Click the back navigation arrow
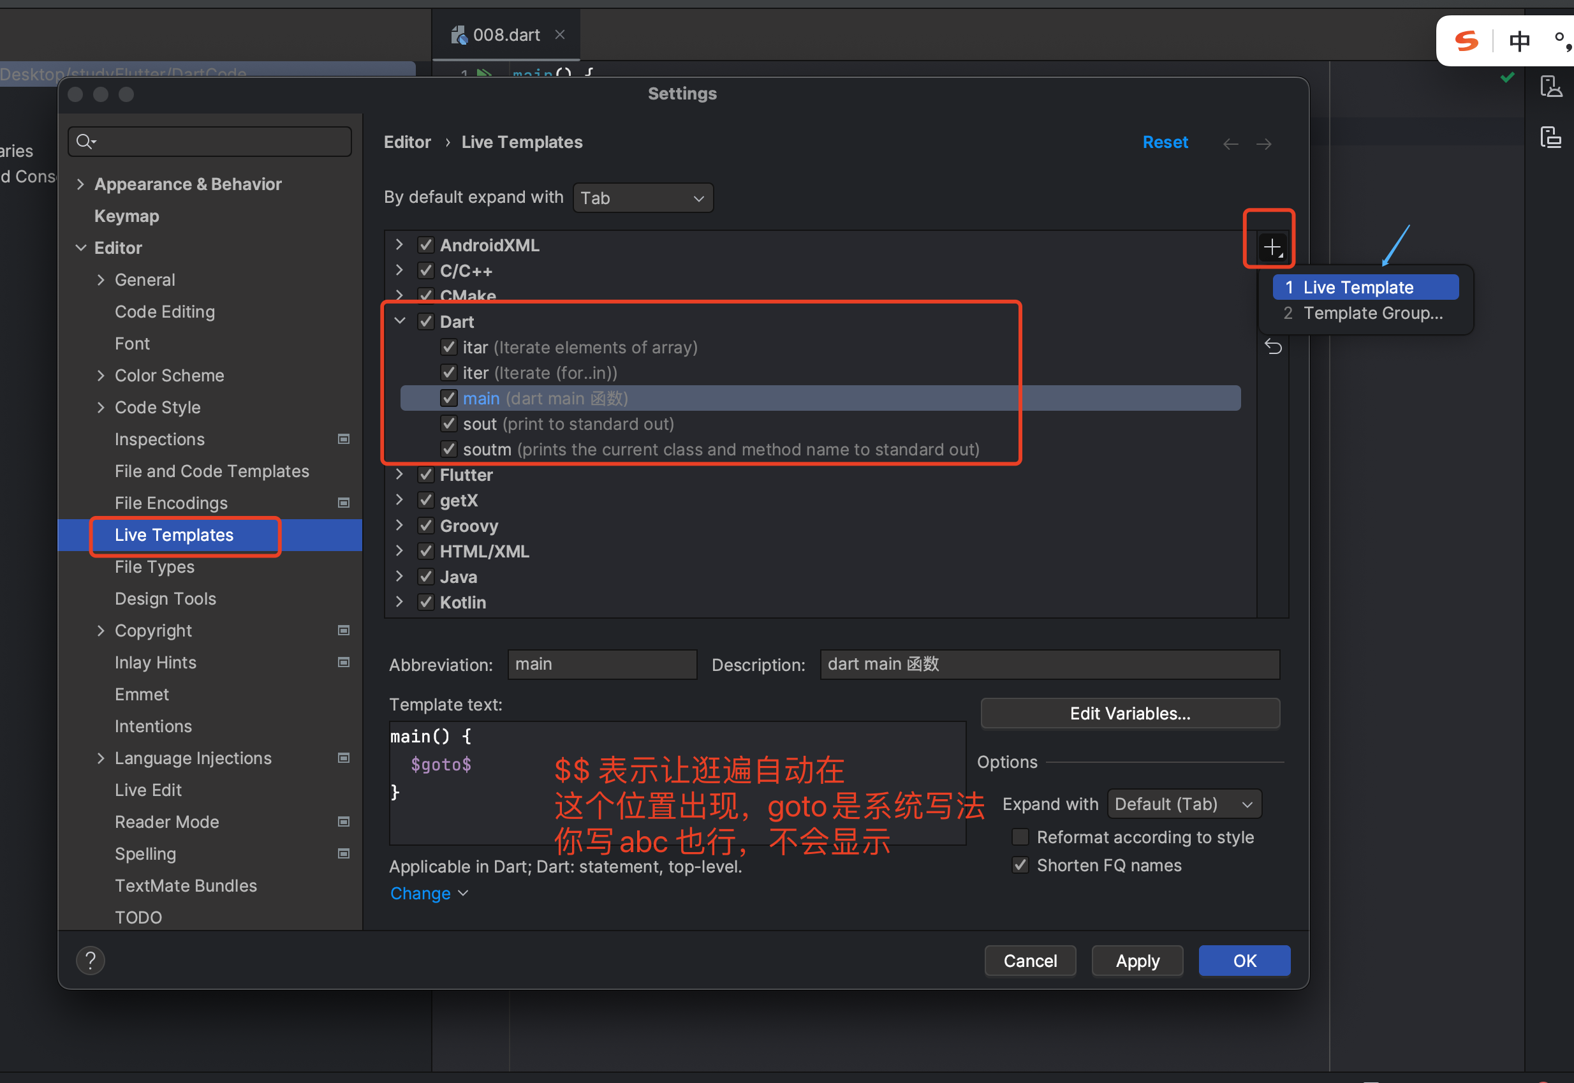The height and width of the screenshot is (1083, 1574). [1230, 143]
